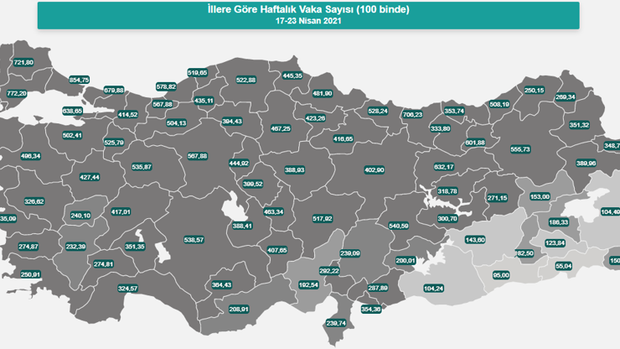
Task: Click the province value 706,23
Action: (412, 115)
